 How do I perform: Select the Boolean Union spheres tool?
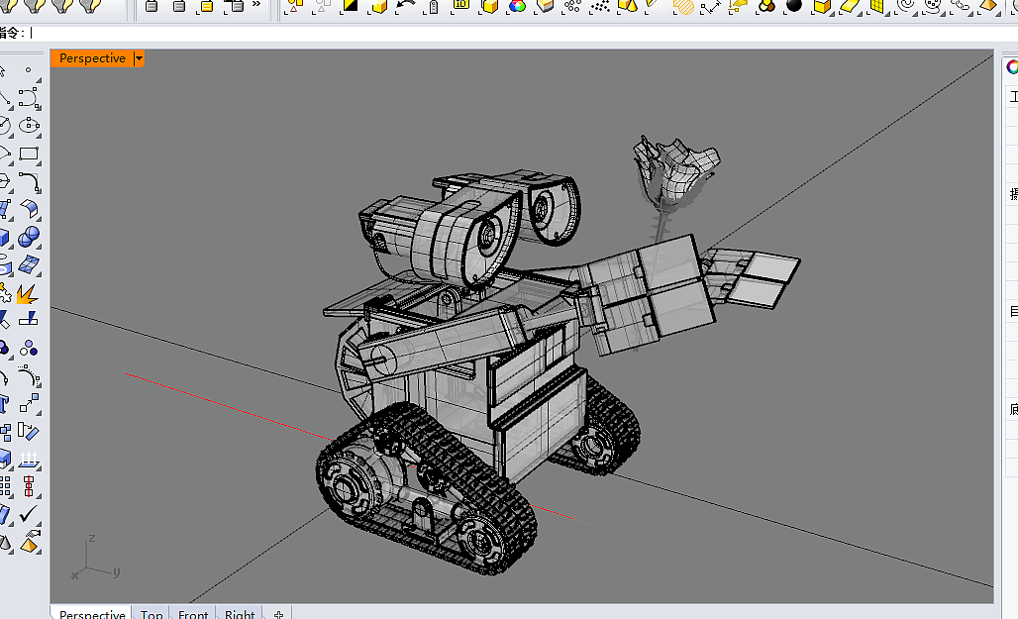tap(29, 237)
